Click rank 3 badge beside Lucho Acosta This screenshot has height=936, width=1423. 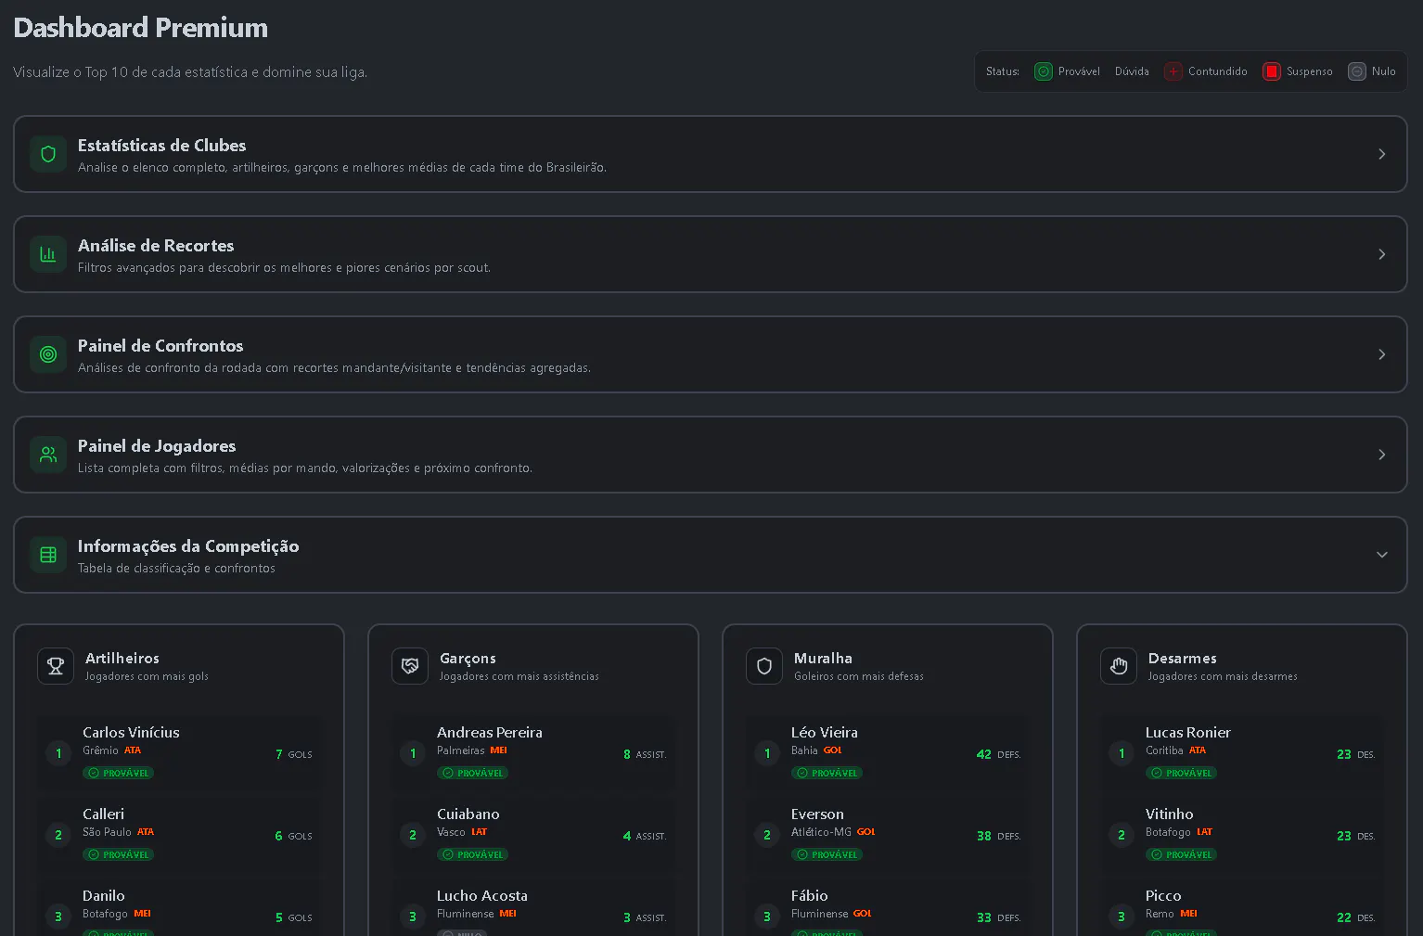pyautogui.click(x=413, y=917)
